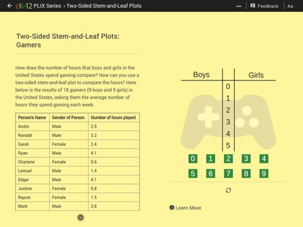Reset the plot using the refresh icon
This screenshot has width=303, height=227.
228,190
